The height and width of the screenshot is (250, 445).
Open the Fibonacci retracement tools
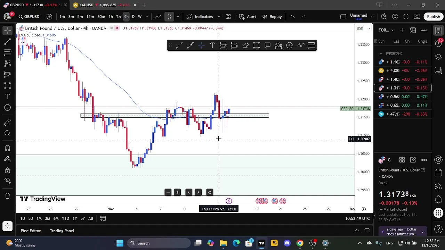tap(7, 52)
